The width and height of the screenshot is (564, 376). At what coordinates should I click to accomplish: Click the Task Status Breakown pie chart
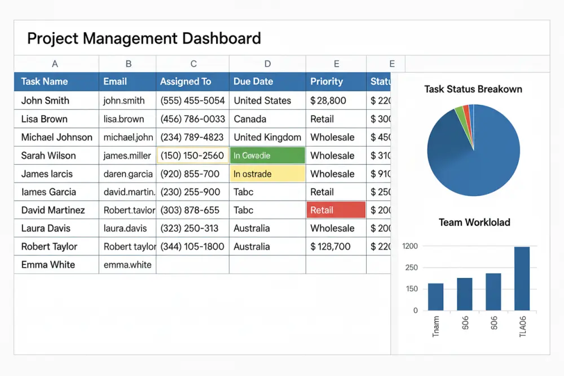click(x=474, y=149)
